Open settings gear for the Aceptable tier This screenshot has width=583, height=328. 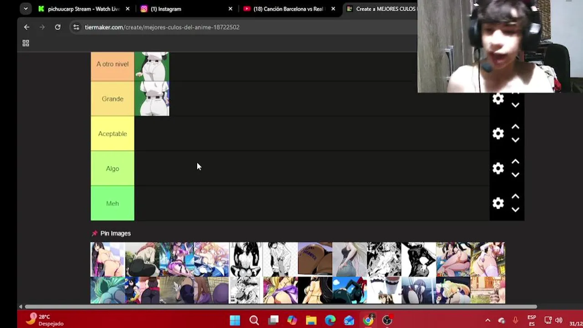(x=498, y=133)
